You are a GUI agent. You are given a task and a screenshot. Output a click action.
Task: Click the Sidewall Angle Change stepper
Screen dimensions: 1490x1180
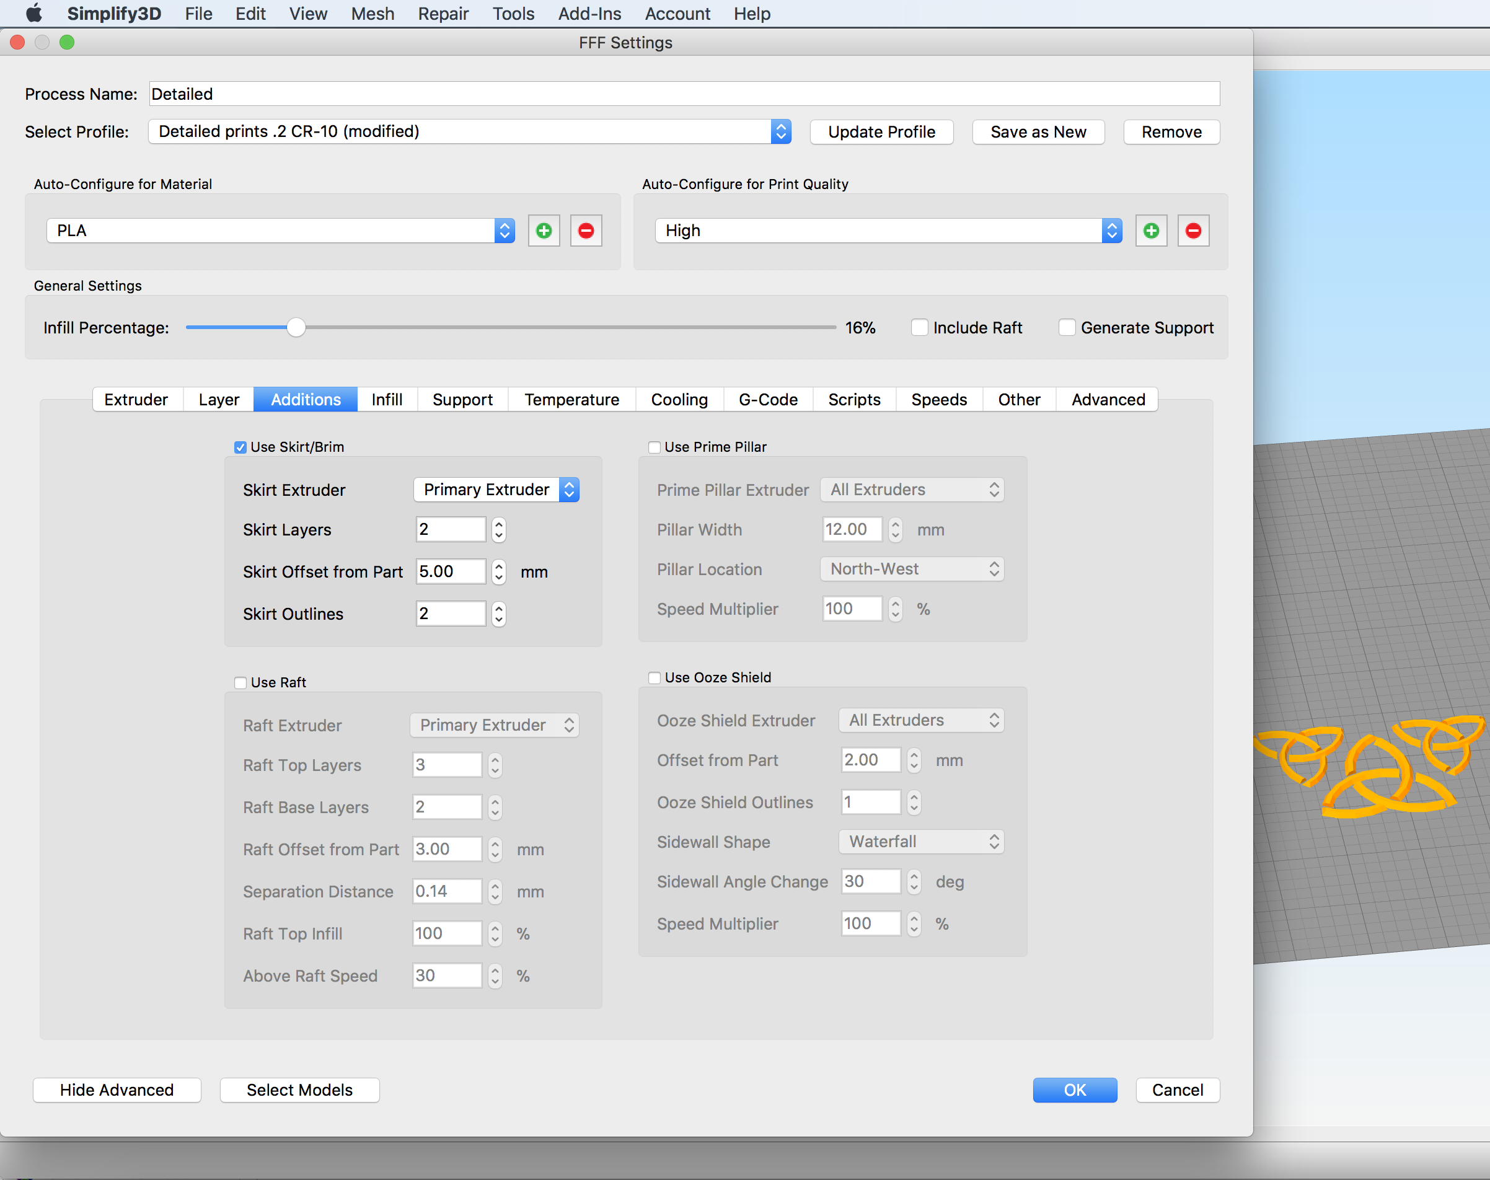(914, 883)
